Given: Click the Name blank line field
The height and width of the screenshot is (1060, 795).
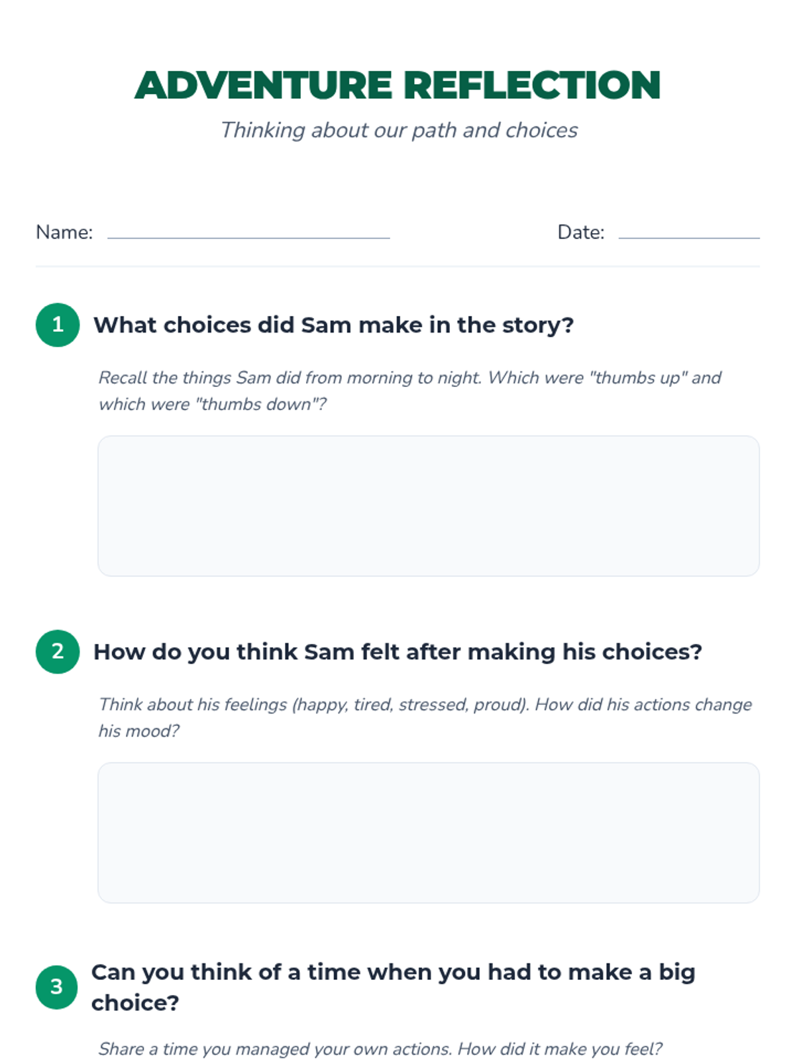Looking at the screenshot, I should (248, 232).
